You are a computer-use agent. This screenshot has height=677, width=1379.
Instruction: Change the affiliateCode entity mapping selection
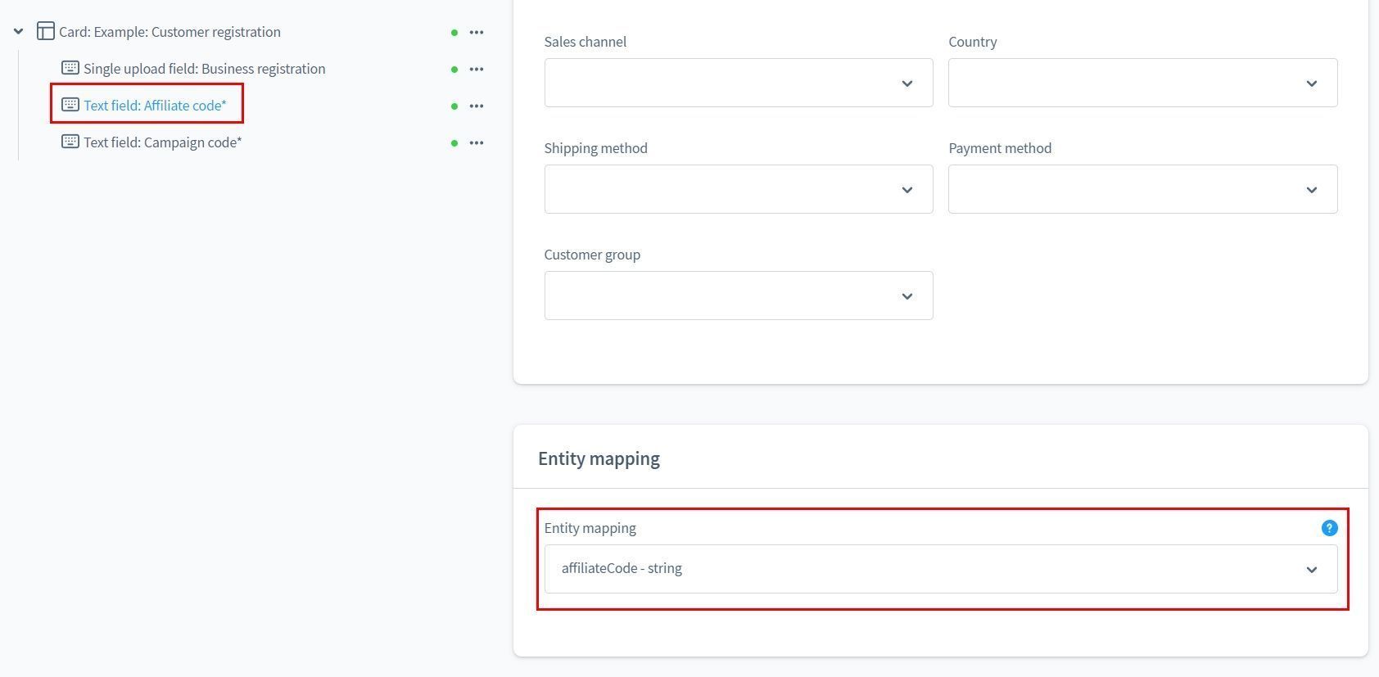(x=940, y=569)
